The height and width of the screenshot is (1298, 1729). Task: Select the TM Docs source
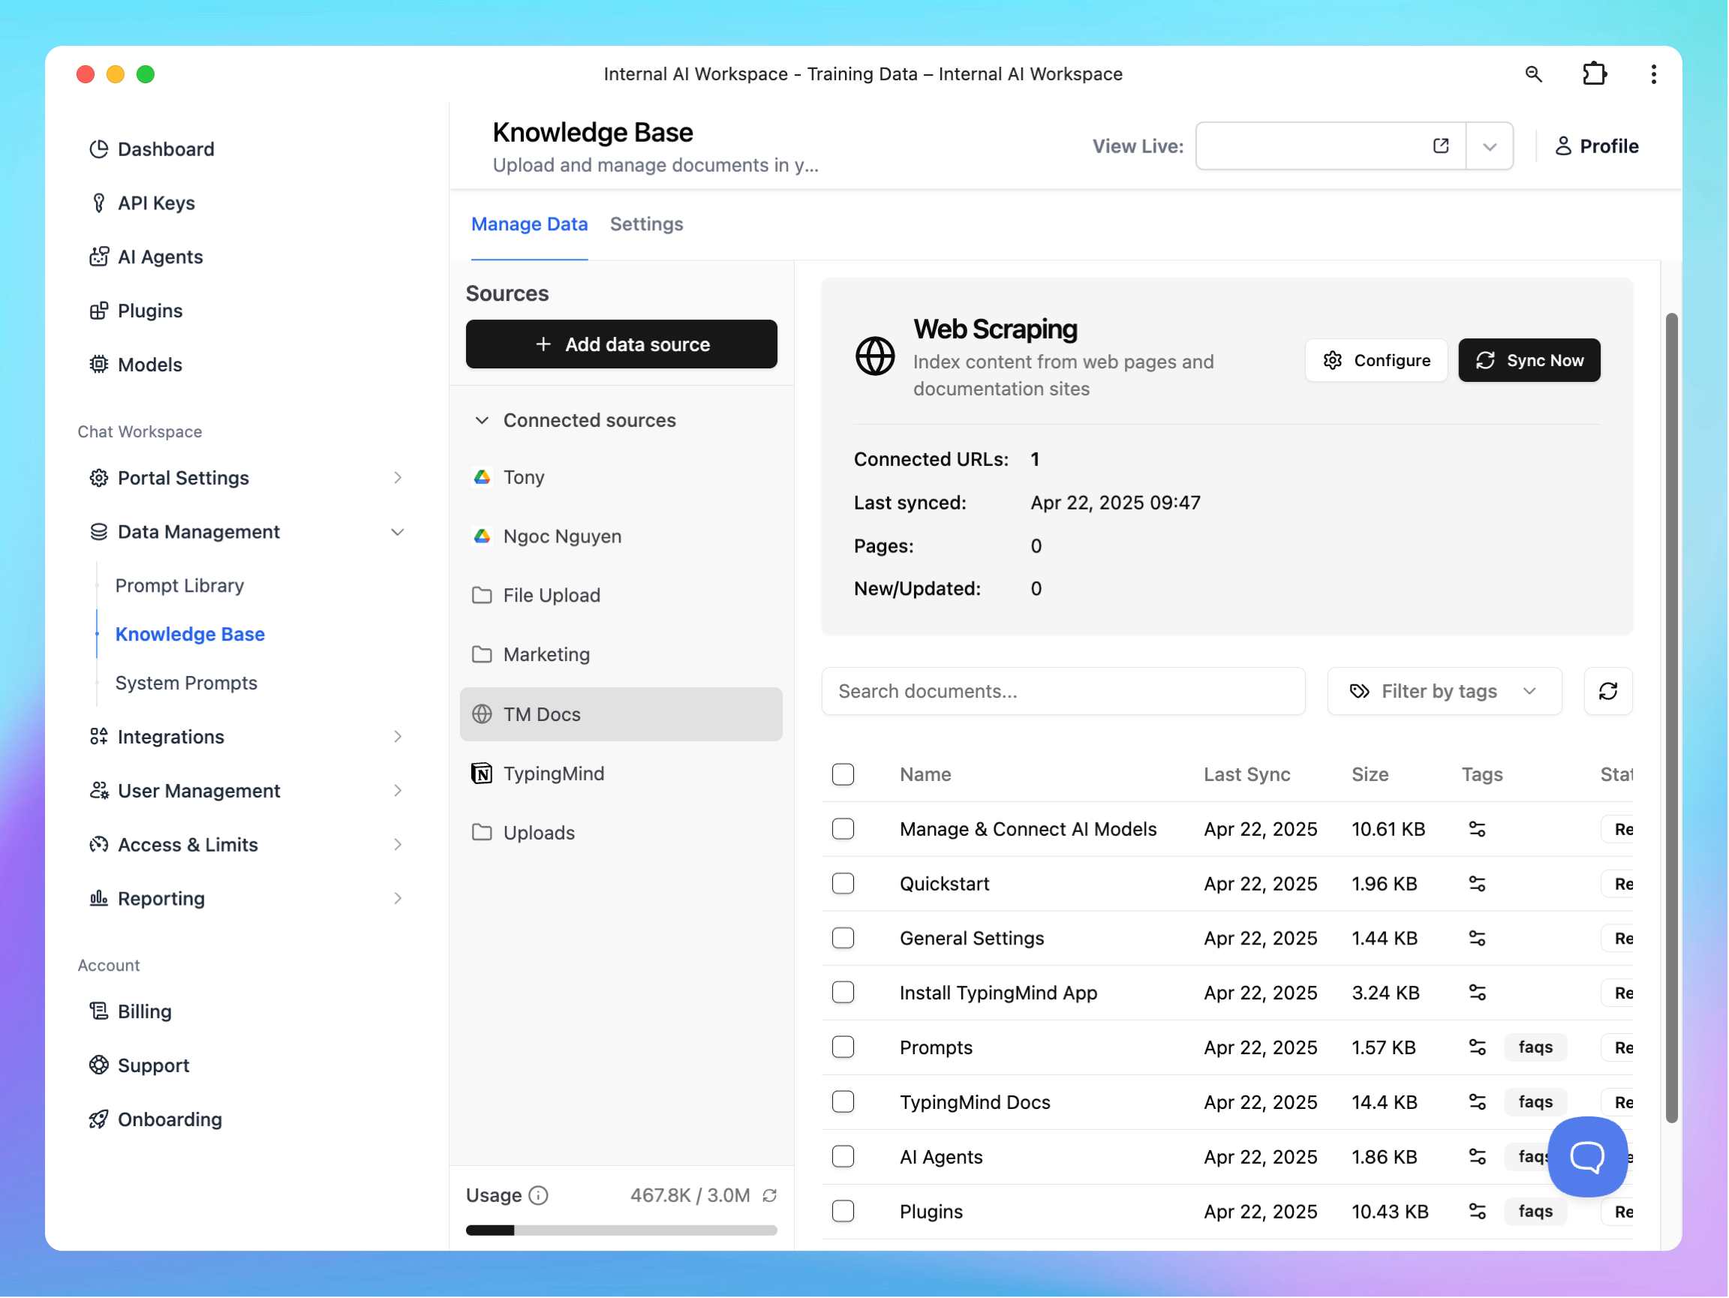click(621, 714)
